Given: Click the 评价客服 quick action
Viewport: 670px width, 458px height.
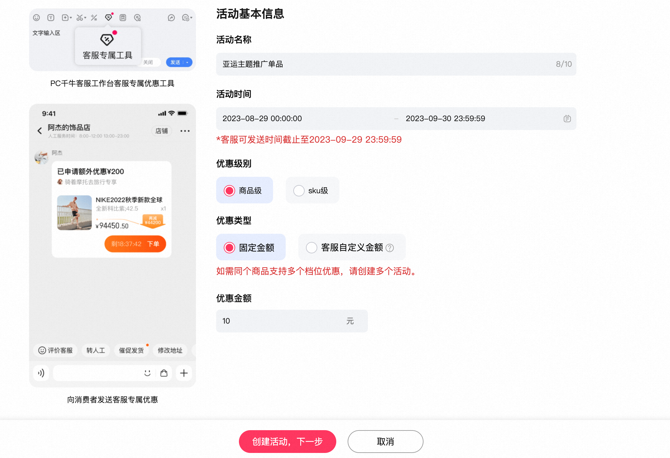Looking at the screenshot, I should [x=55, y=350].
